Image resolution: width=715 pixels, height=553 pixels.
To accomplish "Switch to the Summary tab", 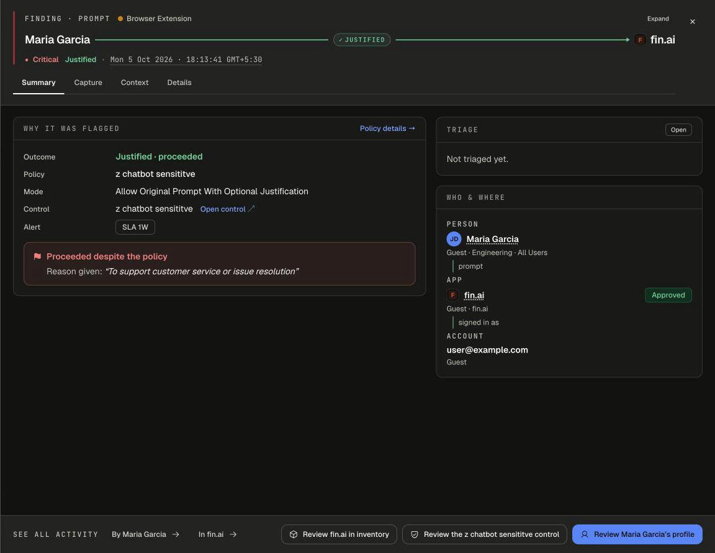I will [38, 83].
